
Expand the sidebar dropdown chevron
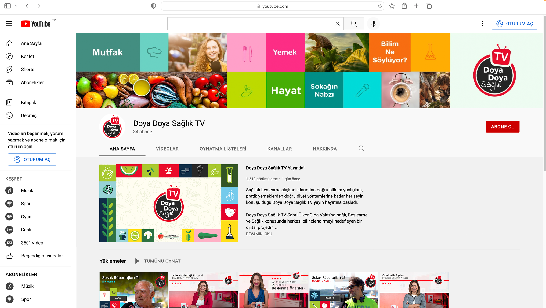tap(16, 6)
